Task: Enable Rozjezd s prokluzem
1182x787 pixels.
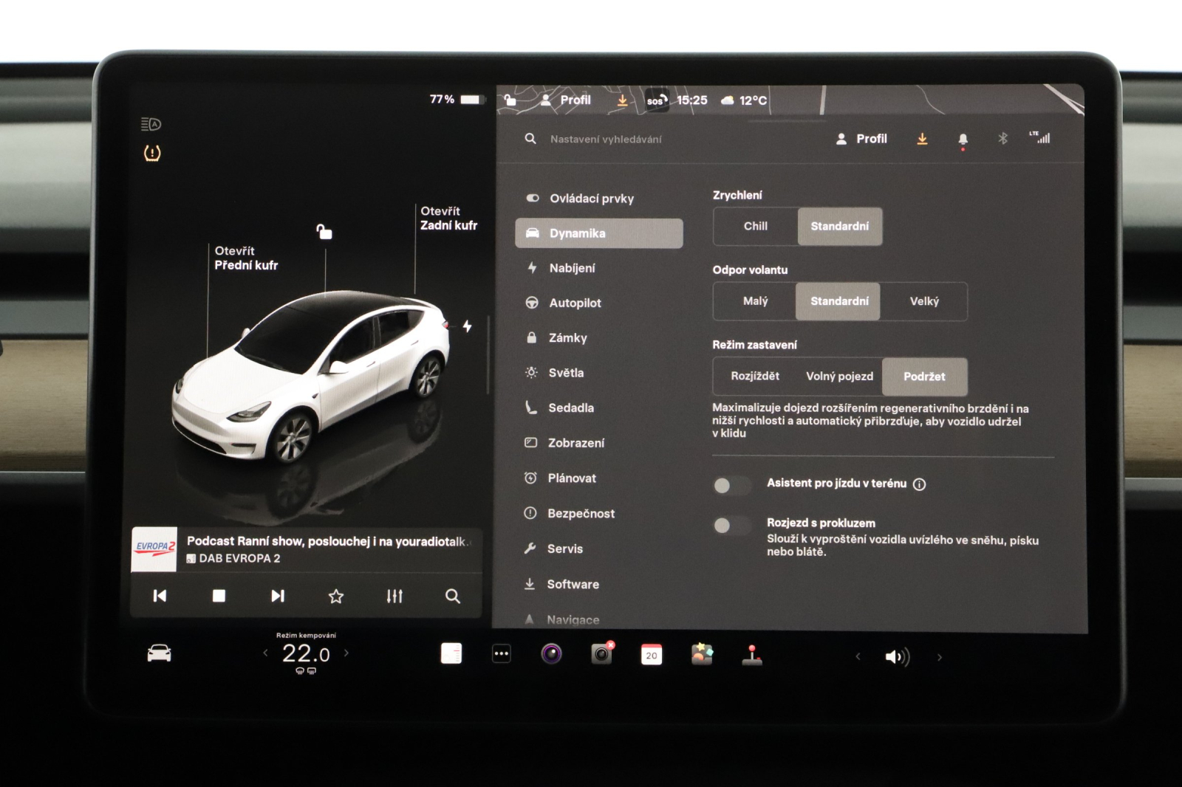Action: coord(732,524)
